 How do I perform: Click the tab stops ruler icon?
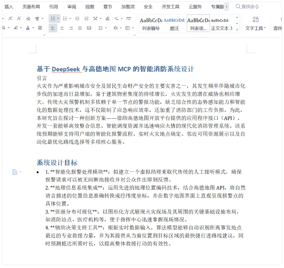pyautogui.click(x=129, y=18)
